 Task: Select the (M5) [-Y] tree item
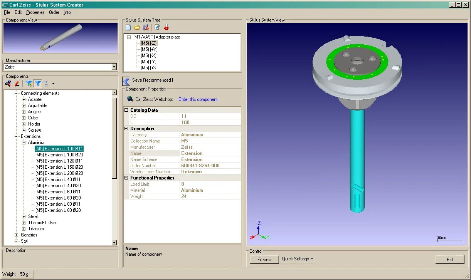[x=149, y=62]
